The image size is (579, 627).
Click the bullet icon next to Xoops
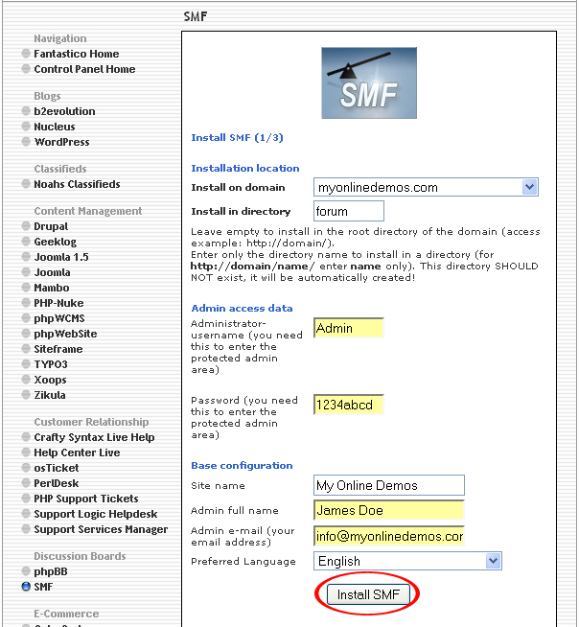26,379
